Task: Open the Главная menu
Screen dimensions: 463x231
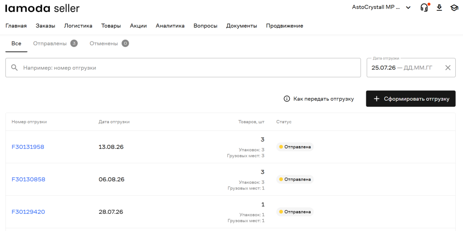Action: point(16,26)
